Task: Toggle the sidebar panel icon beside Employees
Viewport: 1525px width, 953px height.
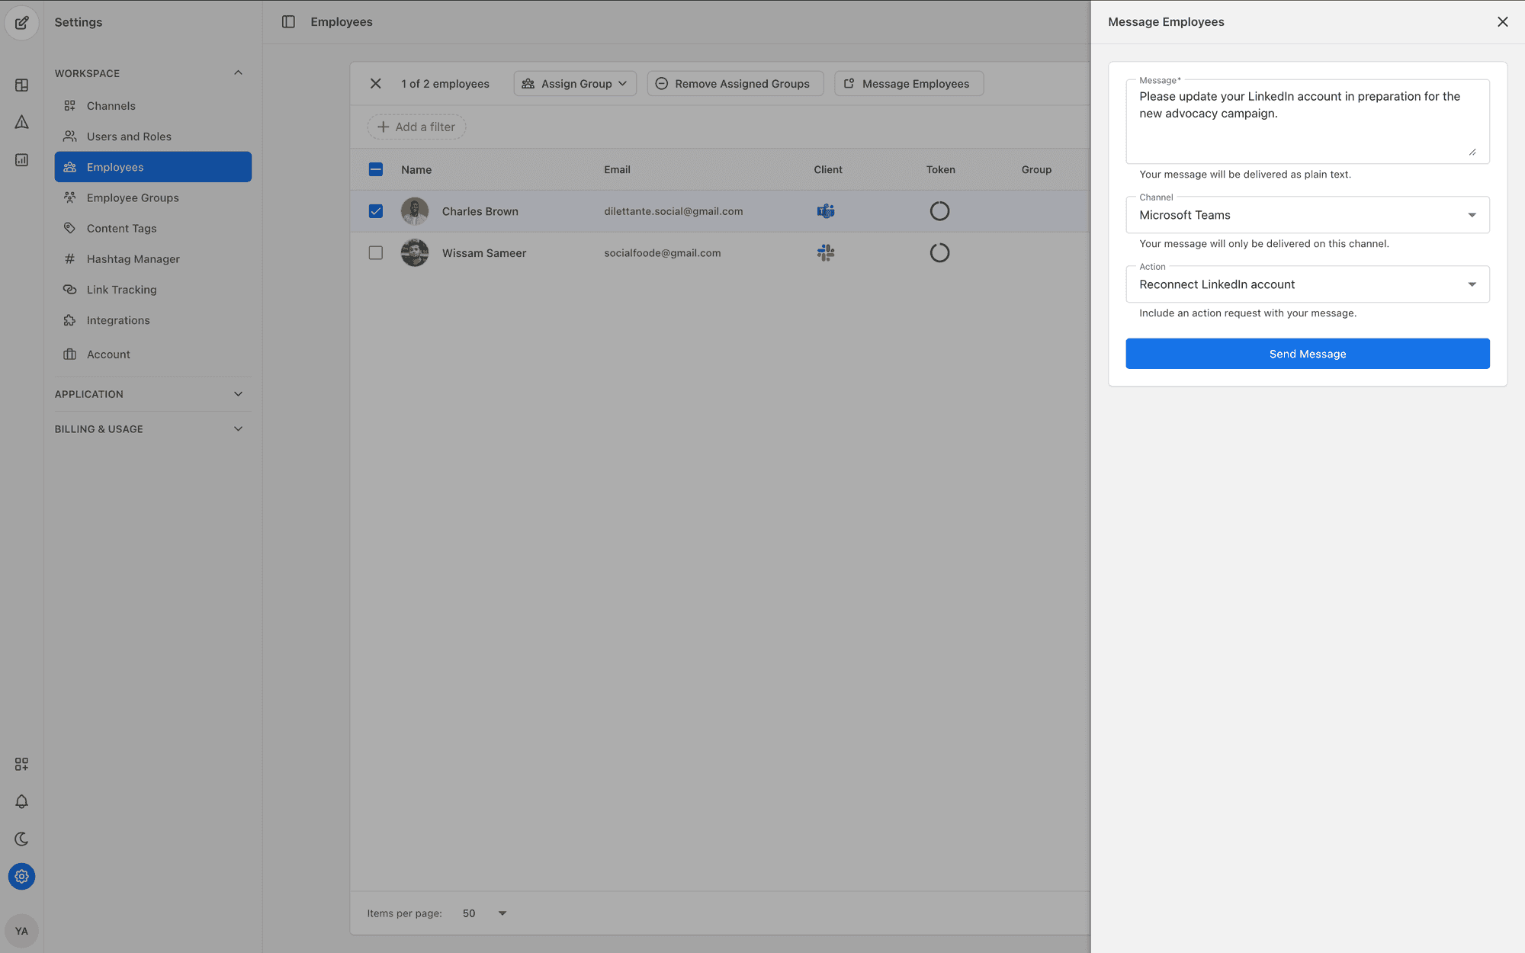Action: 288,22
